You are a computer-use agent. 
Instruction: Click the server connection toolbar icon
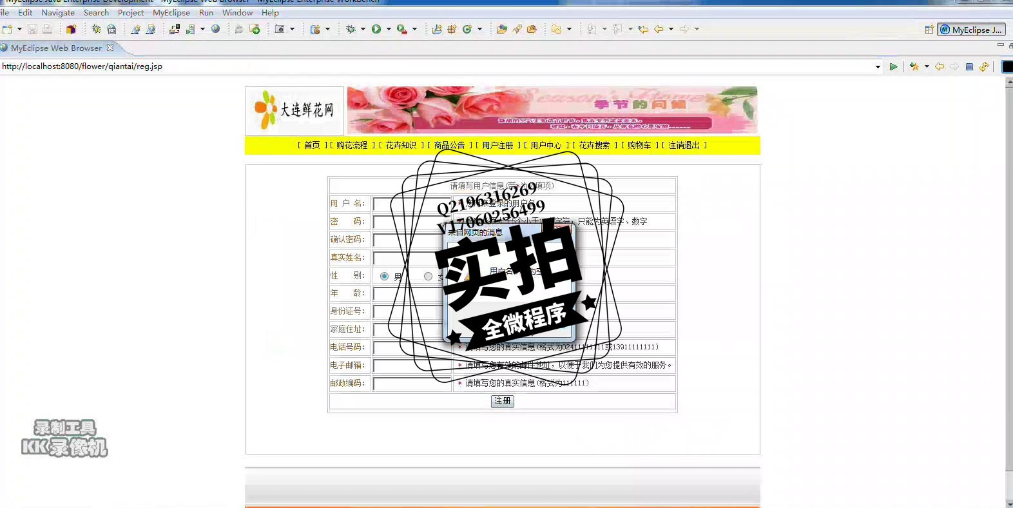coord(175,29)
